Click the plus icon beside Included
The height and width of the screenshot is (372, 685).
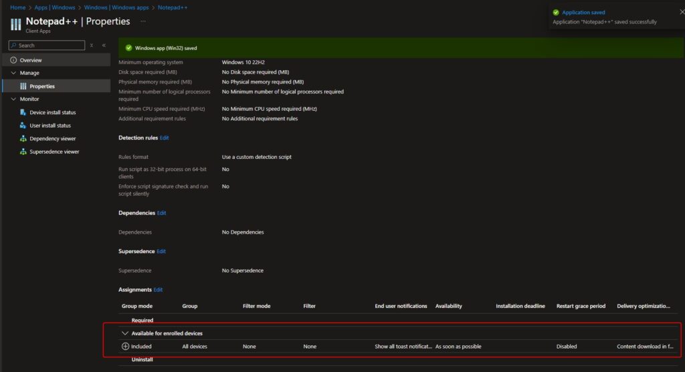pos(125,346)
